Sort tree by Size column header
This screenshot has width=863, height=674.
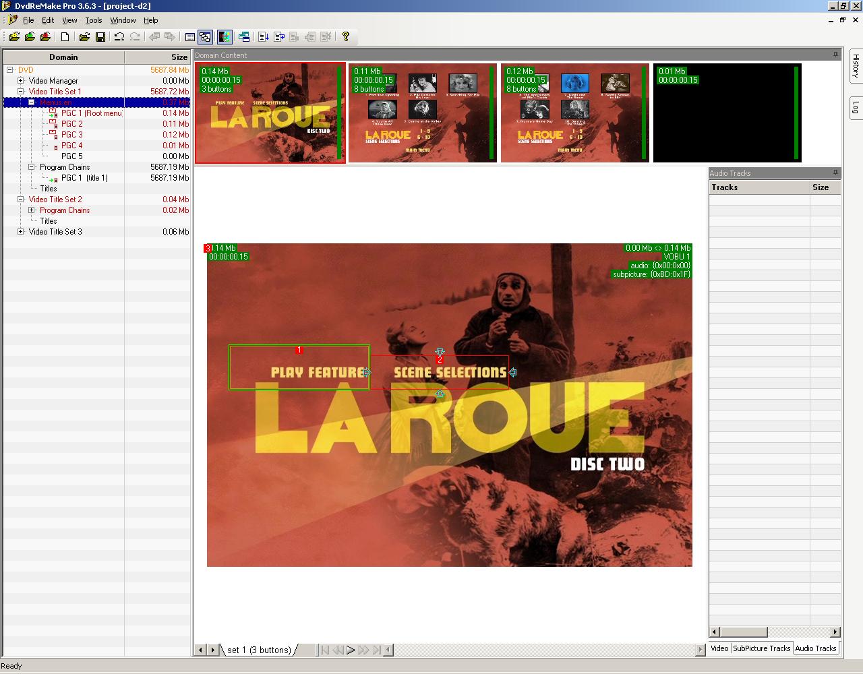[x=158, y=57]
